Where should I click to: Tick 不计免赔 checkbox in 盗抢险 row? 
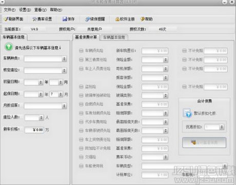tap(184, 87)
